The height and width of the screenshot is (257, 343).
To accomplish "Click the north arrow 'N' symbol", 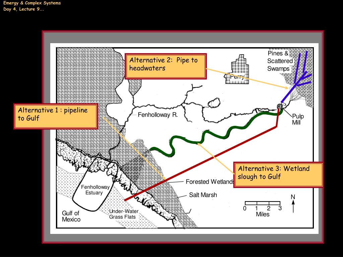I will tap(293, 203).
